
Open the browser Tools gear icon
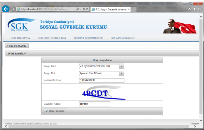pyautogui.click(x=199, y=9)
